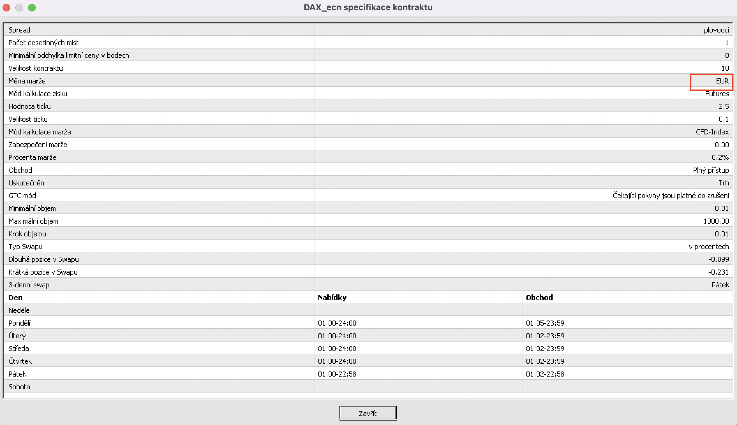Select the Krok objemu value 0.01
Image resolution: width=737 pixels, height=425 pixels.
coord(722,234)
